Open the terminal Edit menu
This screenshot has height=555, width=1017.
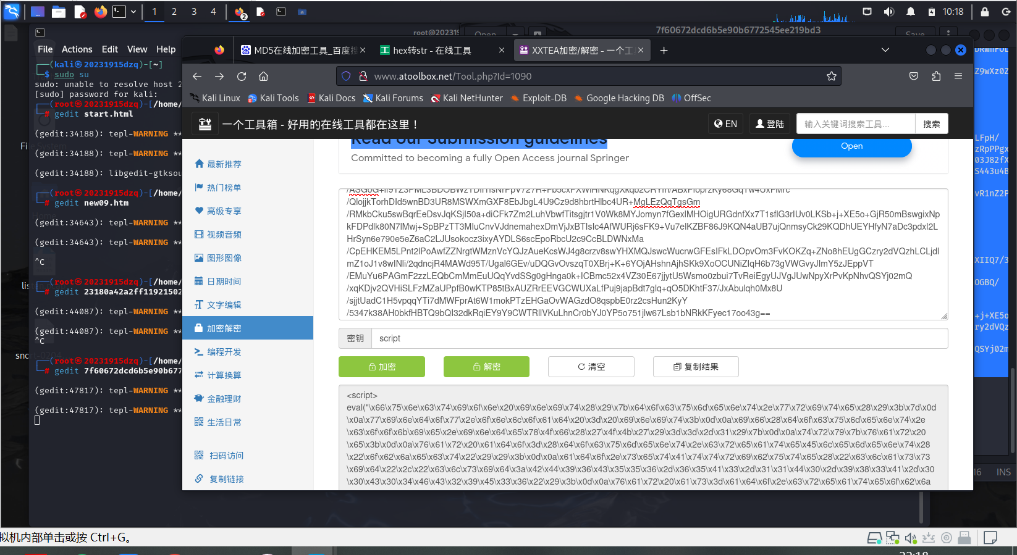pyautogui.click(x=110, y=49)
